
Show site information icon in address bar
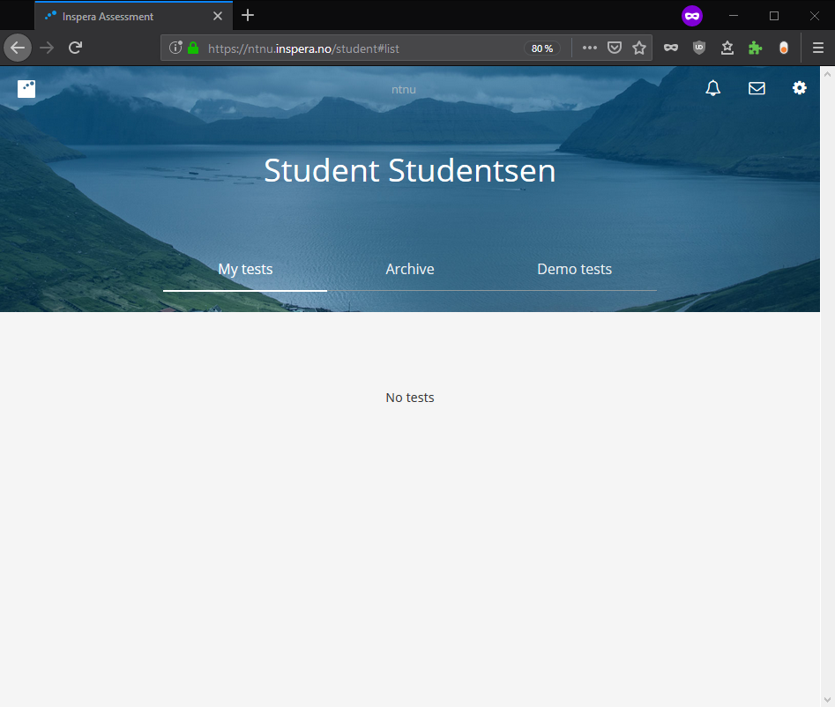tap(175, 48)
